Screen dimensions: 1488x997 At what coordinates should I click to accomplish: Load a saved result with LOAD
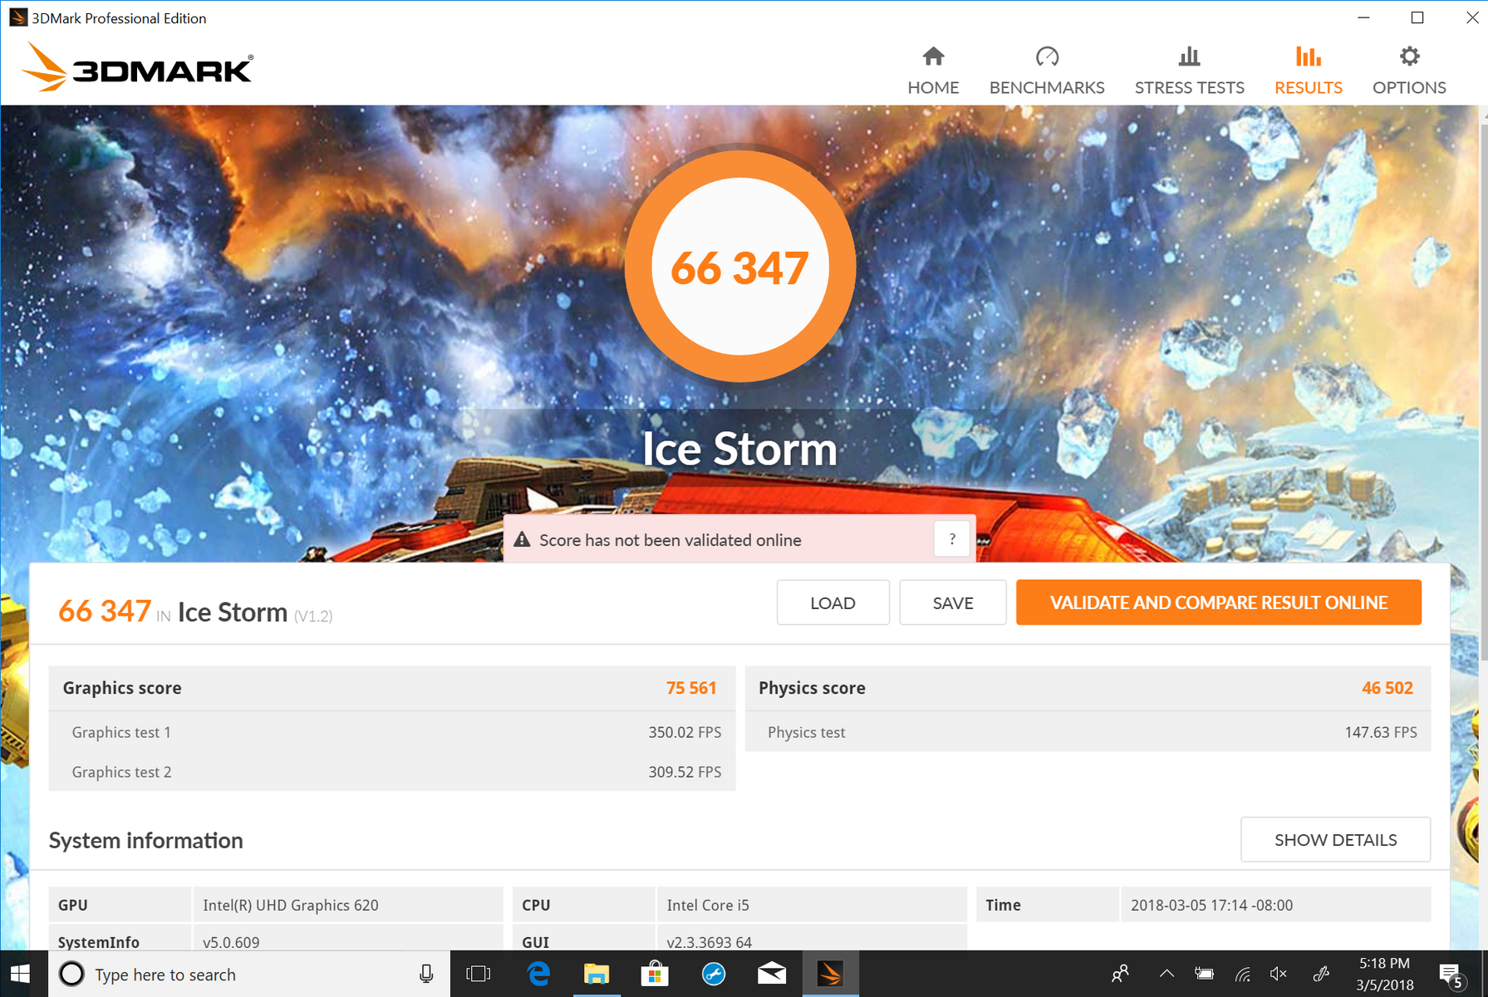[x=832, y=602]
